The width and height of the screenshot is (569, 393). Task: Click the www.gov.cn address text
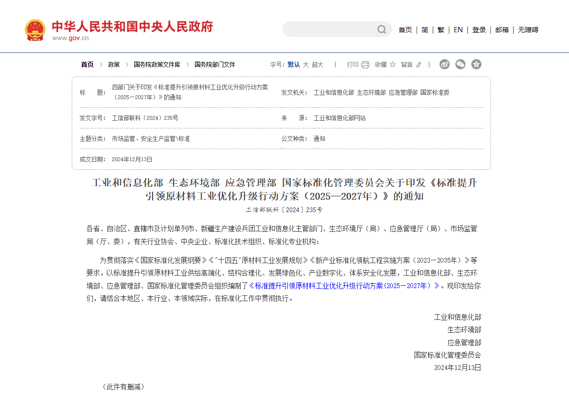pos(70,38)
